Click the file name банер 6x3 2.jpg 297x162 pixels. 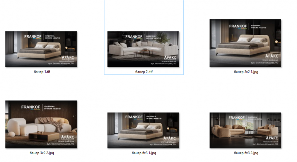click(246, 153)
